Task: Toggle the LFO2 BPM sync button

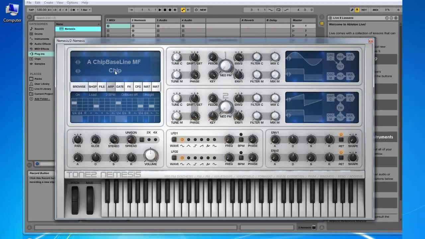Action: [x=241, y=158]
